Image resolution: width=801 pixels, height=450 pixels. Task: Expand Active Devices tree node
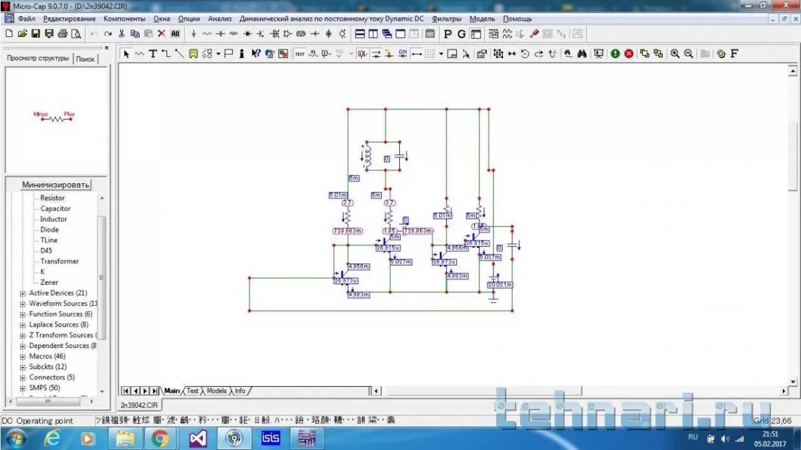(23, 293)
